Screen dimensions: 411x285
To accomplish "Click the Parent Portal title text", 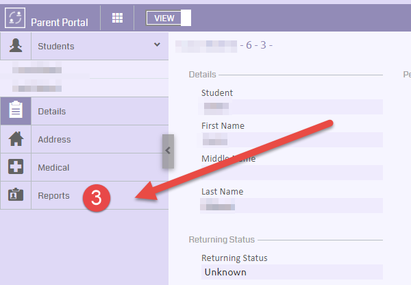I will tap(60, 22).
